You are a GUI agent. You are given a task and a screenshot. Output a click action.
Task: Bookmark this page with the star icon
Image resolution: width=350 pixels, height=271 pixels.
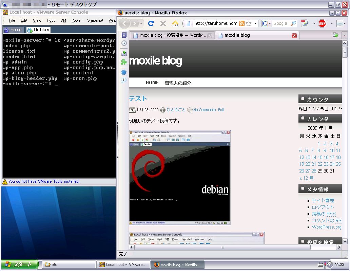point(249,23)
